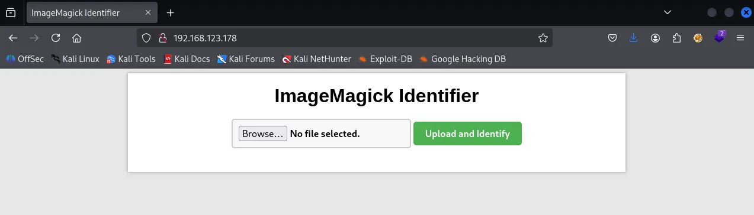754x215 pixels.
Task: Focus the address bar showing 192.168.123.178
Action: [345, 38]
